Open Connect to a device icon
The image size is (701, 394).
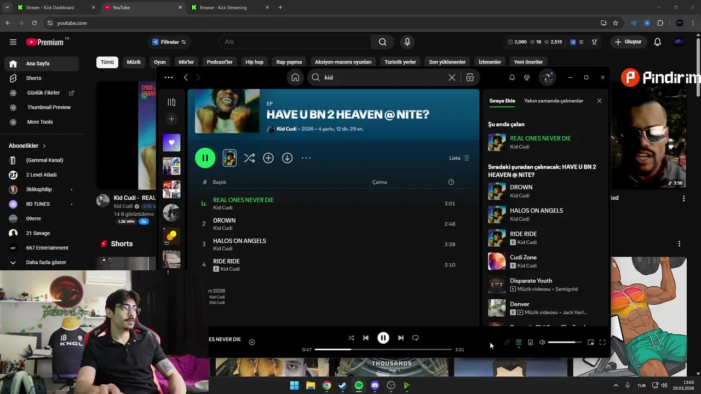(530, 343)
